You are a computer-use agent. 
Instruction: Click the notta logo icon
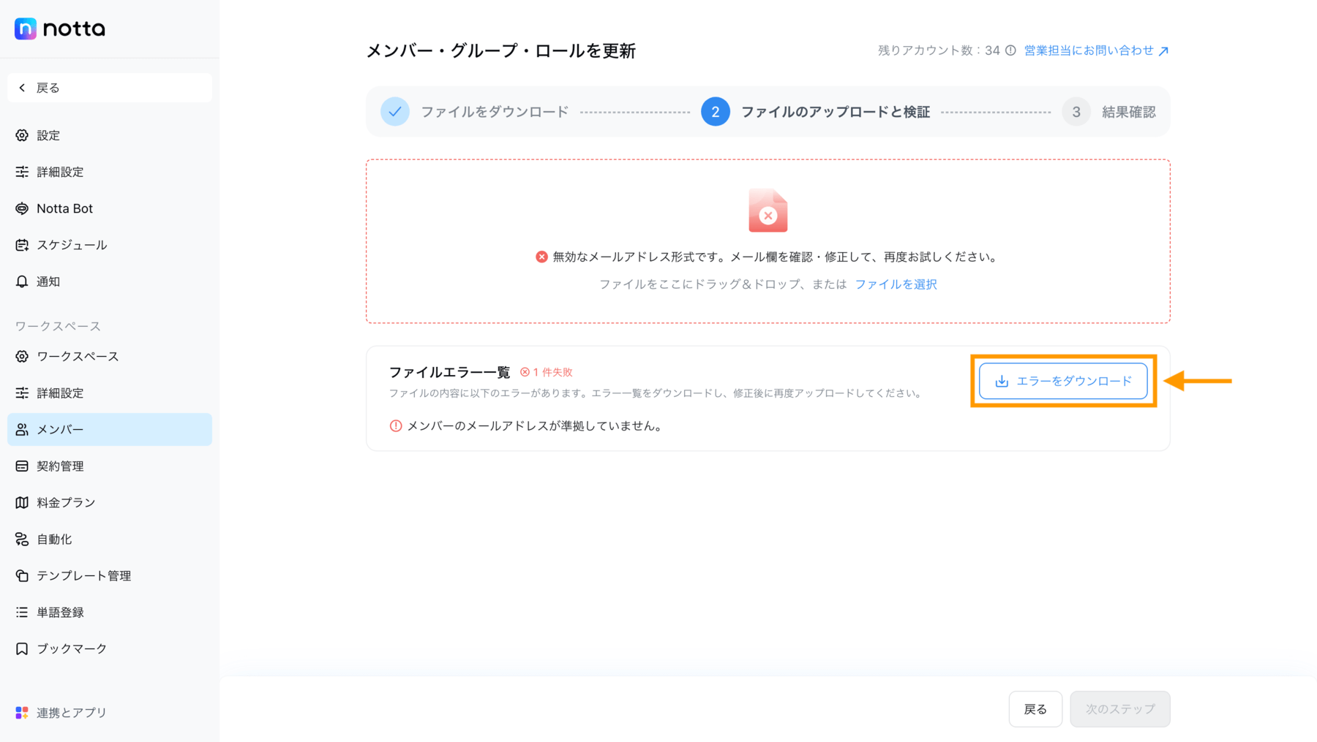[x=26, y=29]
